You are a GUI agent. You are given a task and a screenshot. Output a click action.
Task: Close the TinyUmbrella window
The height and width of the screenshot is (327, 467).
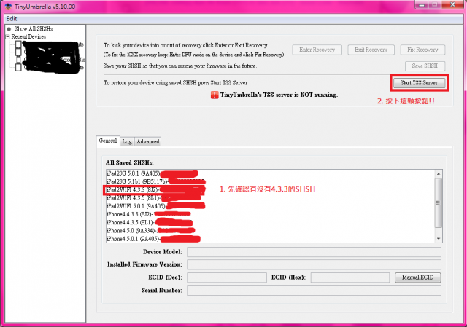point(452,4)
